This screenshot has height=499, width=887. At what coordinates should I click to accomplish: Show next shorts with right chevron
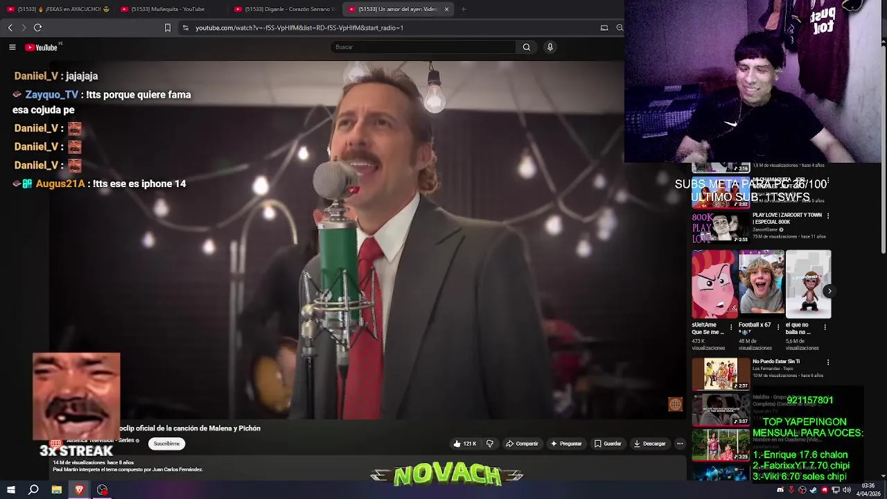(x=829, y=291)
